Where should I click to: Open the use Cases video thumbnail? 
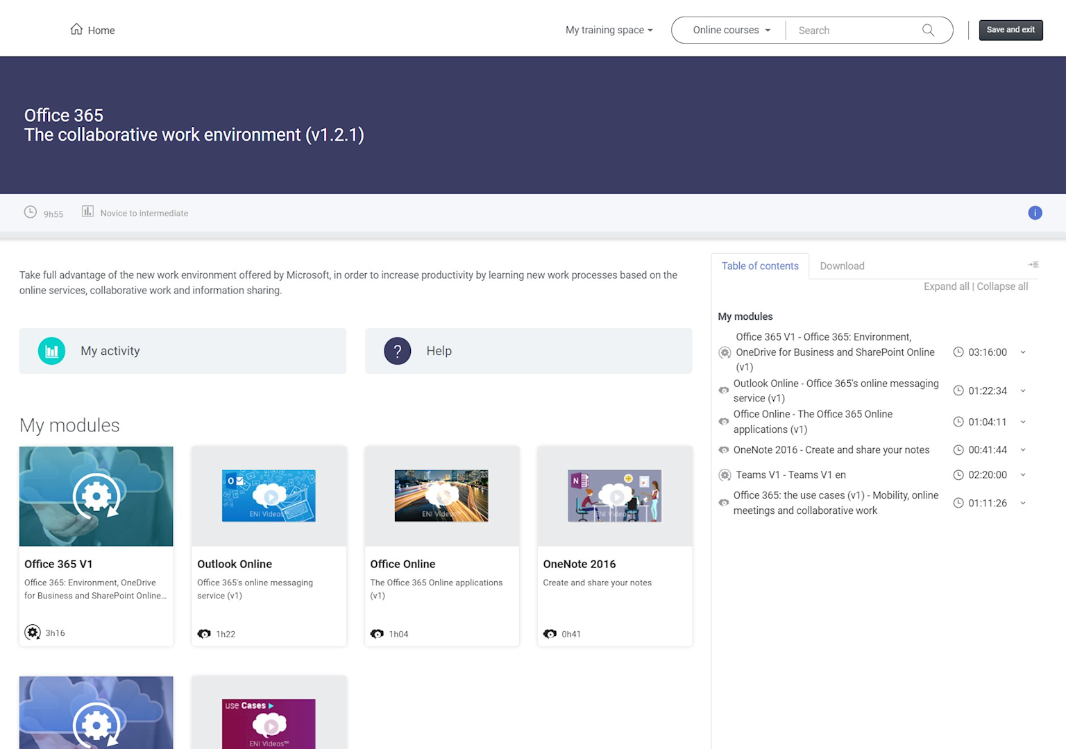[269, 724]
